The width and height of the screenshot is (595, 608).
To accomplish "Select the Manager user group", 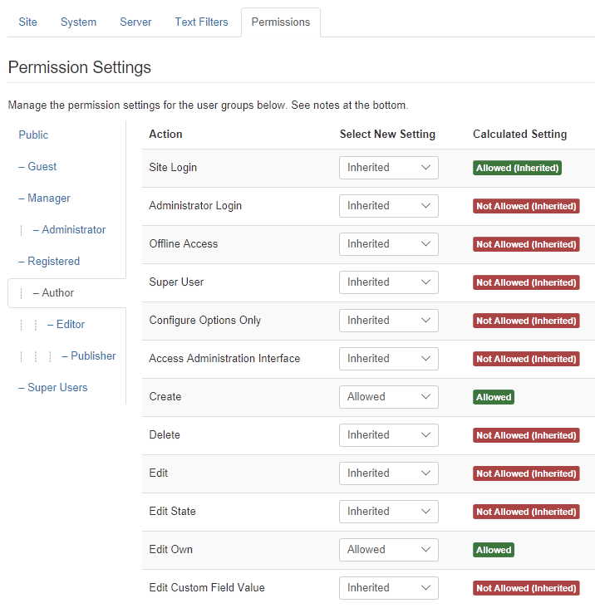I will [44, 199].
